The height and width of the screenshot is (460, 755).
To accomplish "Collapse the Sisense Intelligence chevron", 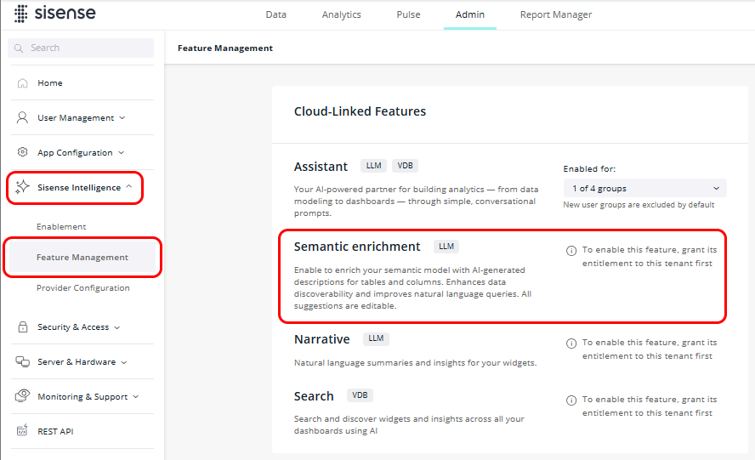I will pyautogui.click(x=129, y=186).
